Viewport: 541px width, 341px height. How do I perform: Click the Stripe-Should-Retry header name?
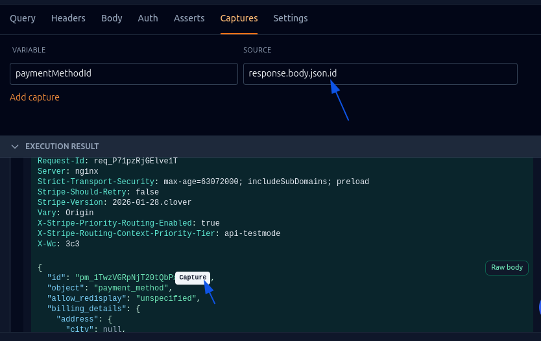pyautogui.click(x=82, y=192)
